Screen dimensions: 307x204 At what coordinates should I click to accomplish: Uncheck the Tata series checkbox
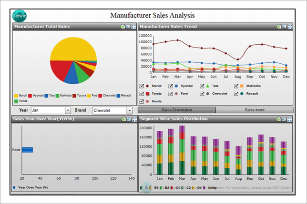202,86
